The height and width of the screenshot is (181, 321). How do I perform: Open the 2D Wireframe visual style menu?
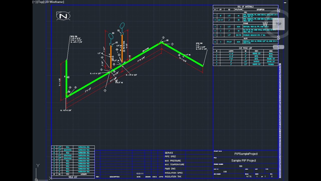pyautogui.click(x=54, y=2)
